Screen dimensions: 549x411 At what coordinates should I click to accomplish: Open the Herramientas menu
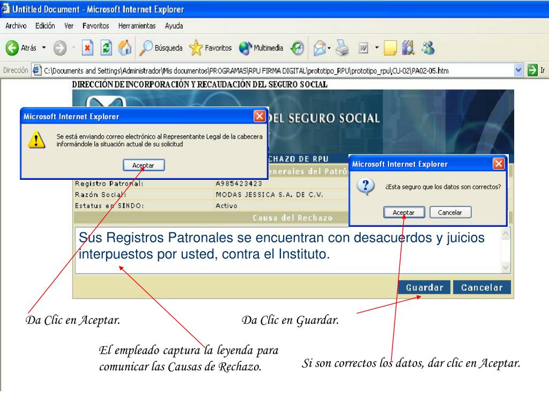click(x=137, y=26)
